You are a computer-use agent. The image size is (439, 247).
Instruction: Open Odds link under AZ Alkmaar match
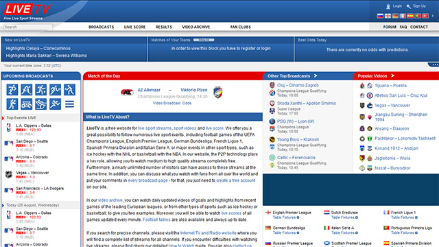(x=187, y=104)
